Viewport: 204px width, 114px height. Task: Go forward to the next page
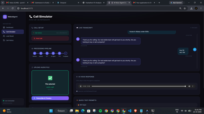click(x=8, y=8)
